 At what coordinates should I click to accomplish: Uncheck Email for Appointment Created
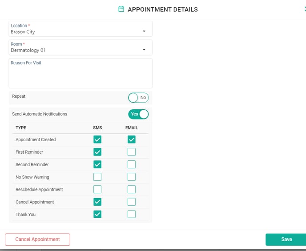[x=131, y=139]
